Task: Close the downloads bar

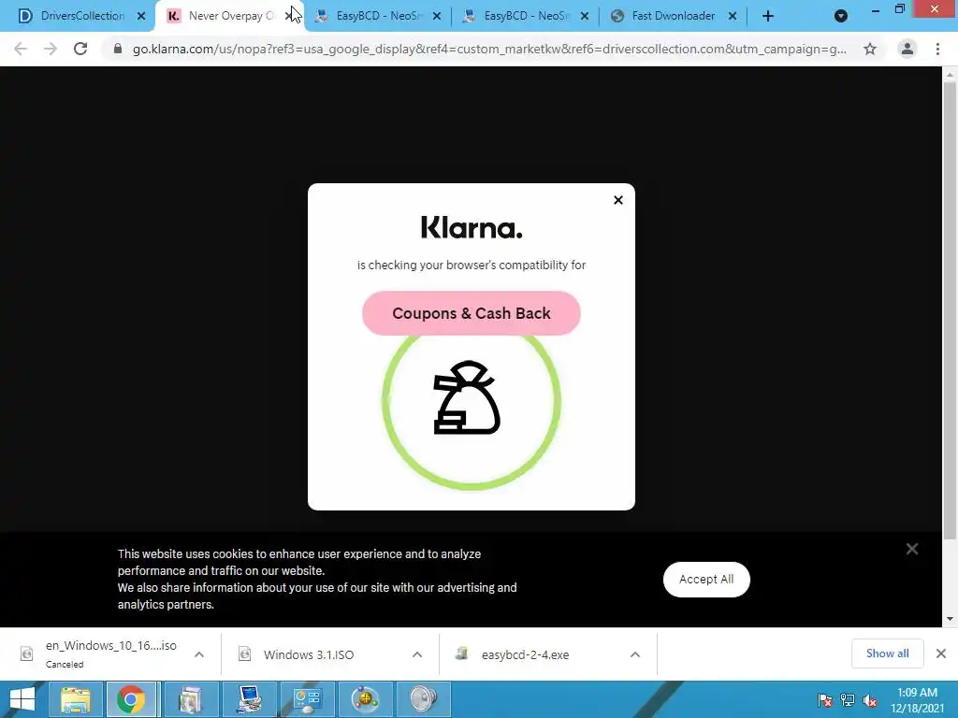Action: [941, 653]
